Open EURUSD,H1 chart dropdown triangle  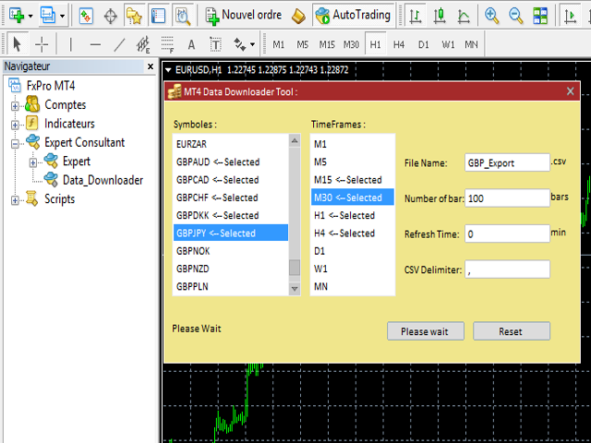click(x=168, y=70)
